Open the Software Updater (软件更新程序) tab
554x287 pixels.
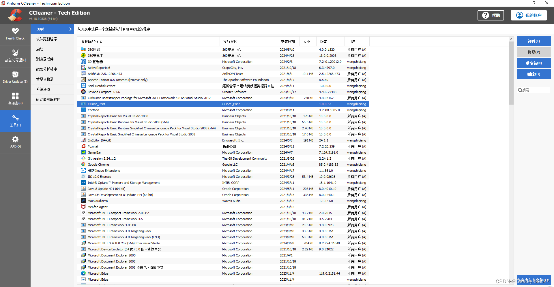click(52, 39)
